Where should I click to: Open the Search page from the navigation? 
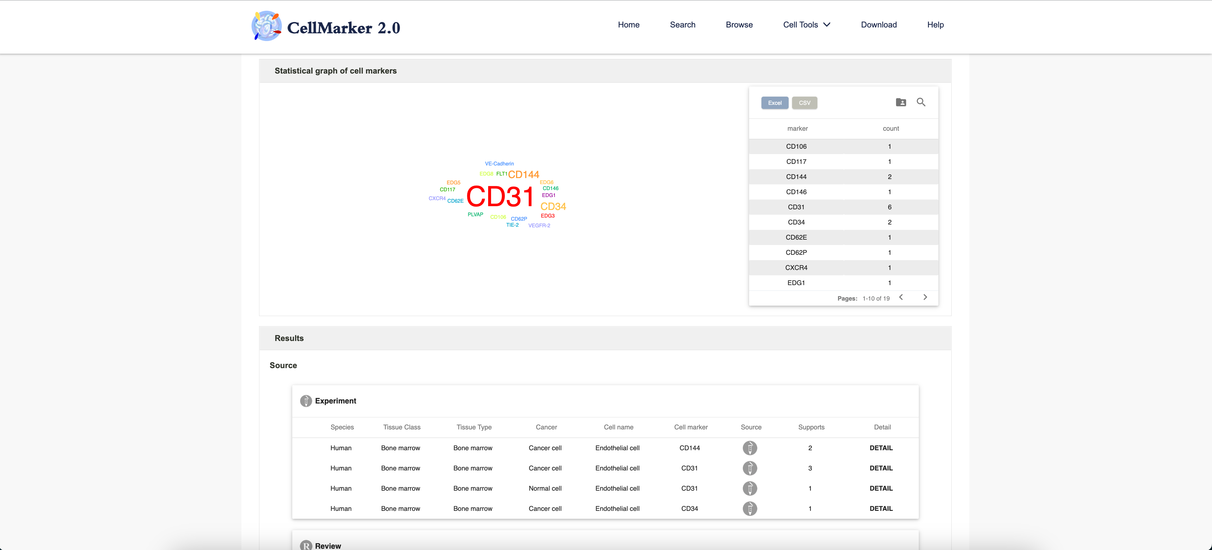point(683,24)
